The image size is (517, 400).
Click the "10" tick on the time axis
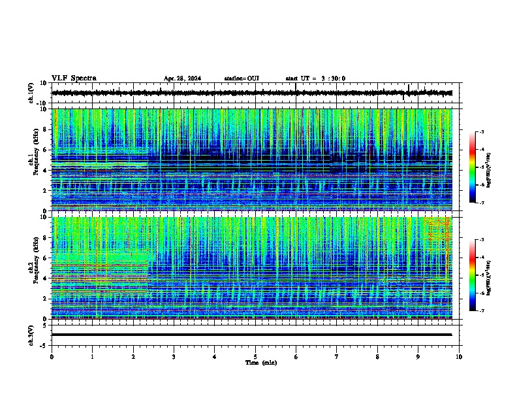click(459, 357)
